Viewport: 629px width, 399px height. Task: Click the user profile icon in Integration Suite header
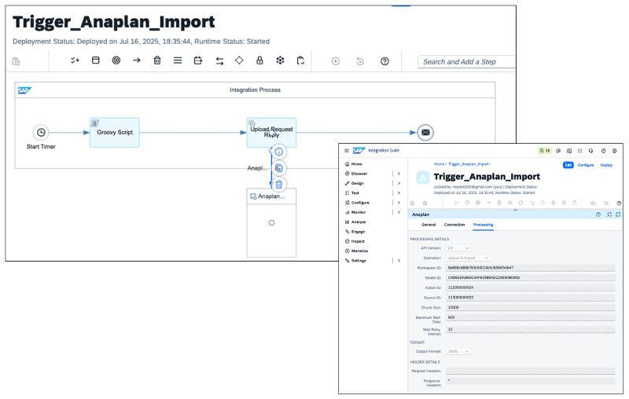[x=614, y=151]
